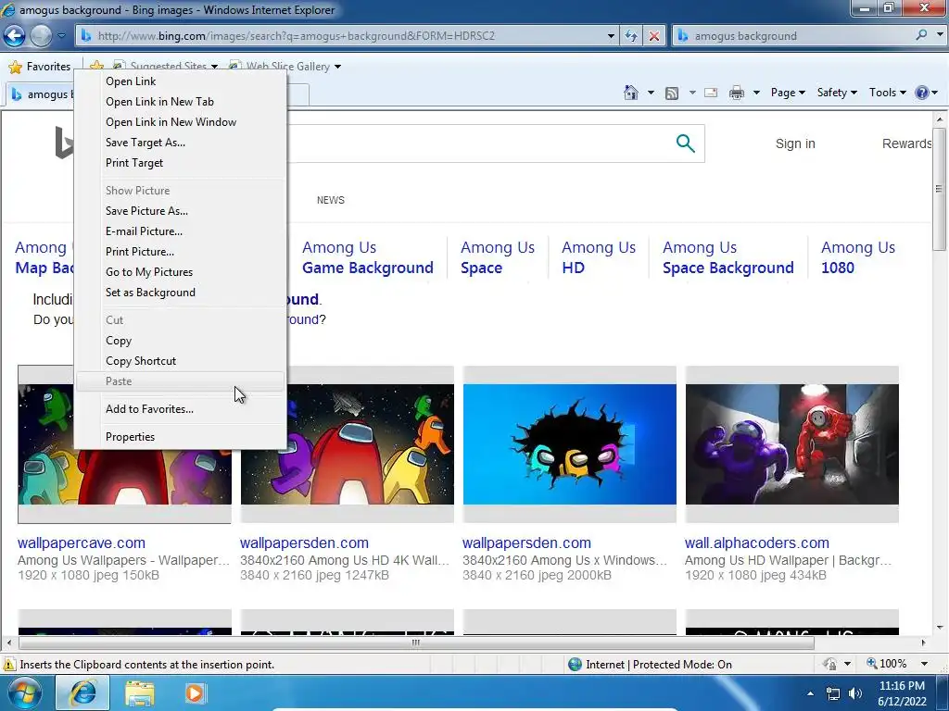Open the zoom level 100% dropdown
The height and width of the screenshot is (711, 949).
click(924, 664)
